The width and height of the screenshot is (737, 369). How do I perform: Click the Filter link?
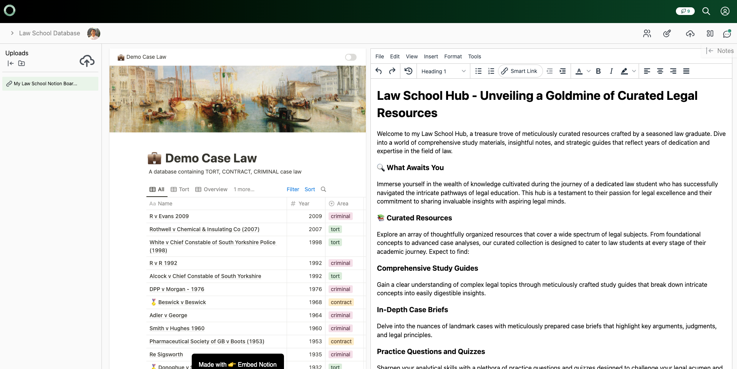point(293,189)
